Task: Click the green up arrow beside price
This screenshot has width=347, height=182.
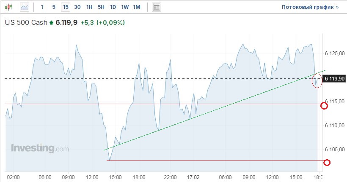Action: 52,23
